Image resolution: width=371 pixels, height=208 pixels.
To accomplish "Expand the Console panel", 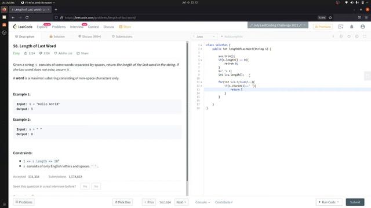I will click(x=202, y=202).
